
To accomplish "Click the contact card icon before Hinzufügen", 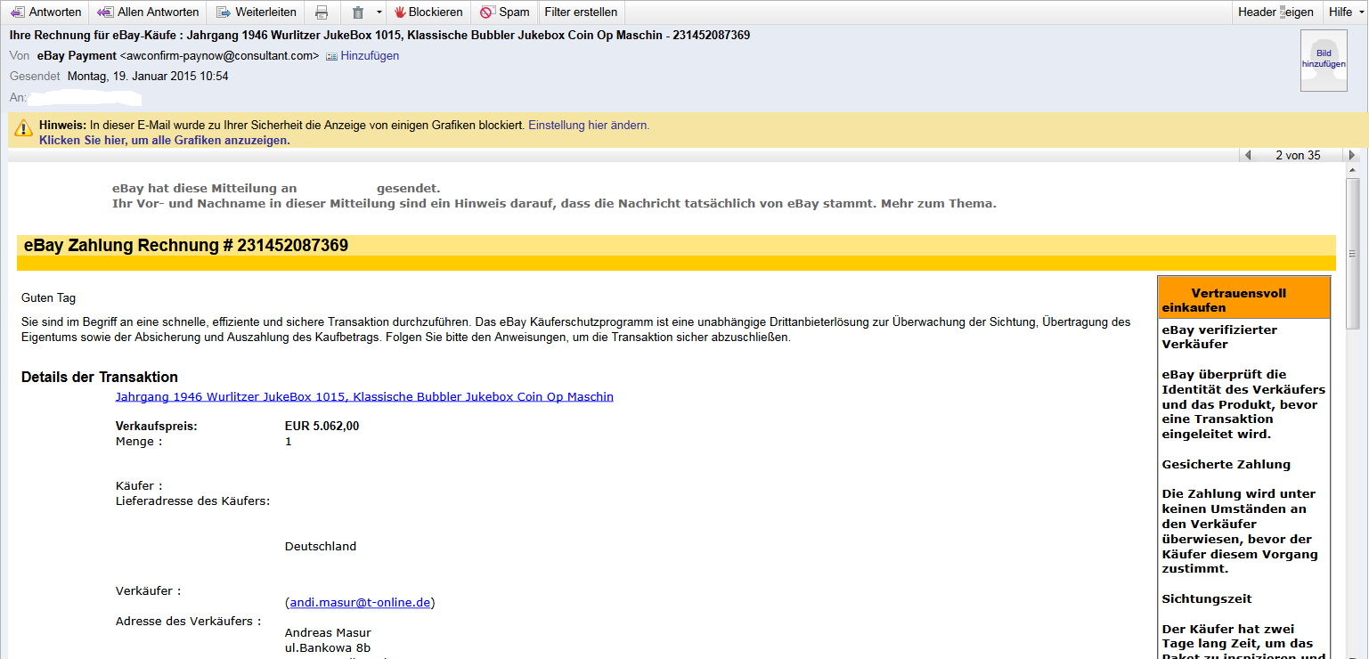I will pos(331,56).
